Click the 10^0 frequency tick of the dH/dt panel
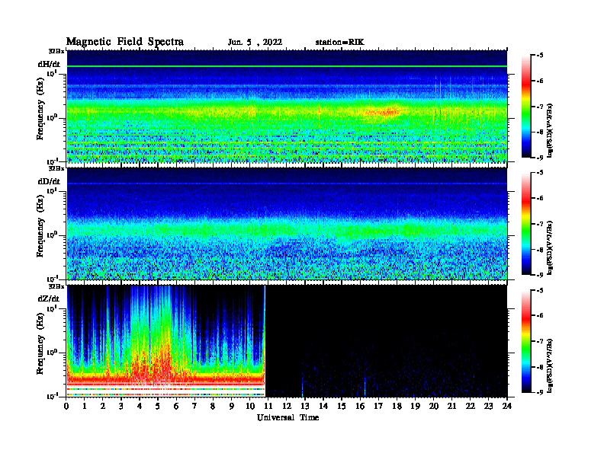Viewport: 604px width, 466px height. 52,118
